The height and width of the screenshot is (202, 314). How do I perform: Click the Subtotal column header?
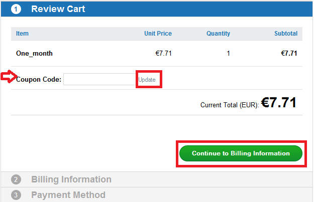(285, 34)
